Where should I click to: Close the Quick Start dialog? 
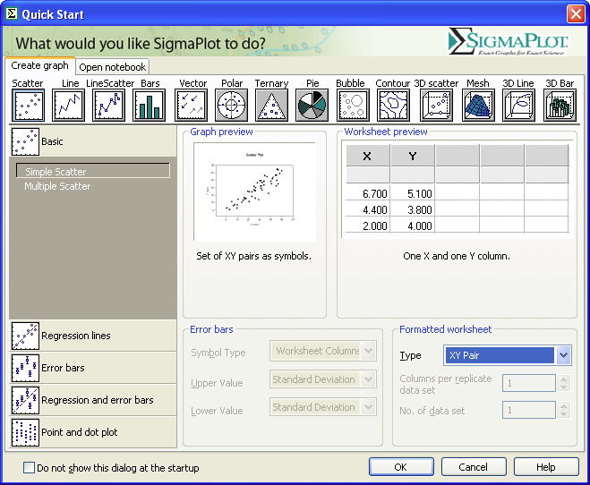pyautogui.click(x=576, y=14)
